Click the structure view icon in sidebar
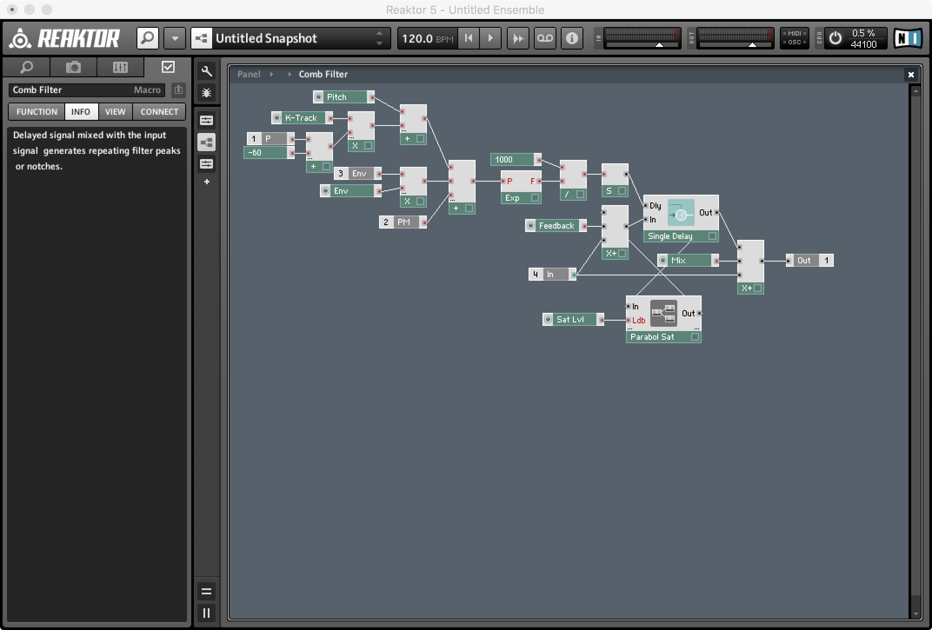The image size is (932, 630). coord(206,142)
